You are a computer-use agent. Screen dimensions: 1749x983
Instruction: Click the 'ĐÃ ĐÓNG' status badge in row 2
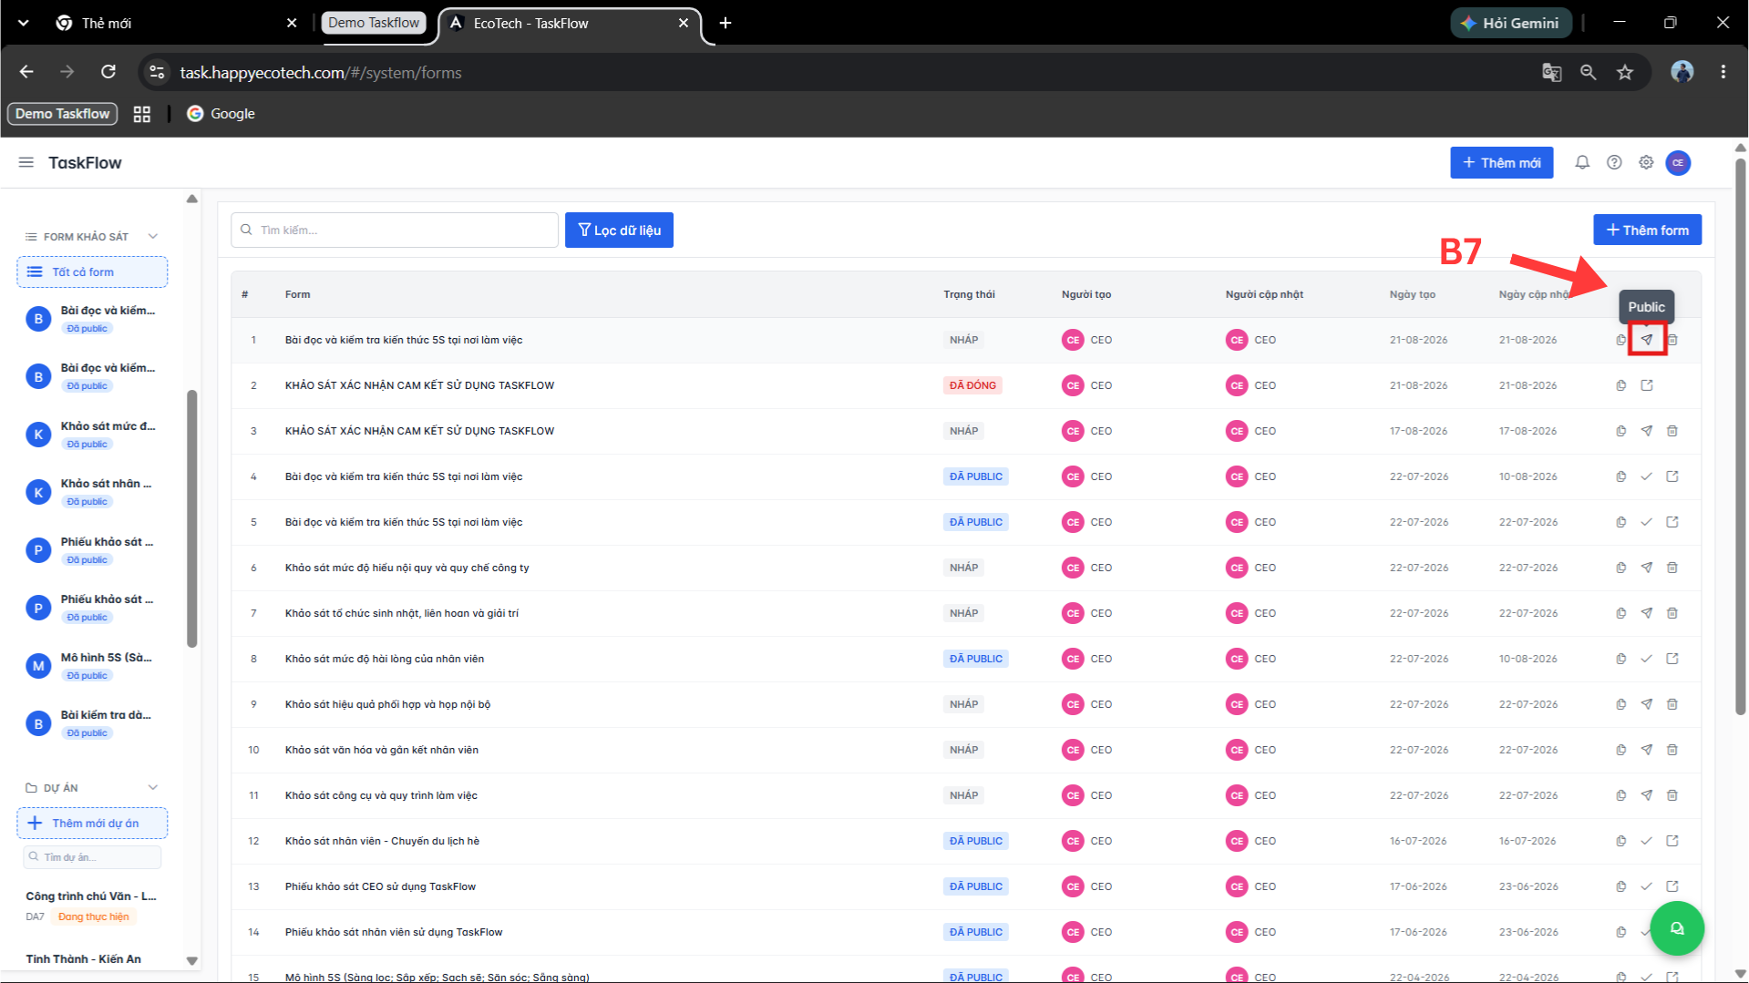972,385
